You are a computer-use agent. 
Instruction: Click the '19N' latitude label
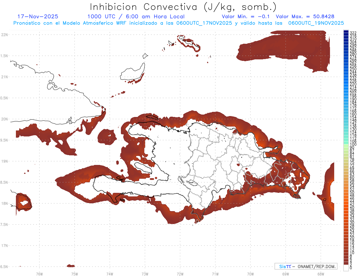[x=4, y=161]
